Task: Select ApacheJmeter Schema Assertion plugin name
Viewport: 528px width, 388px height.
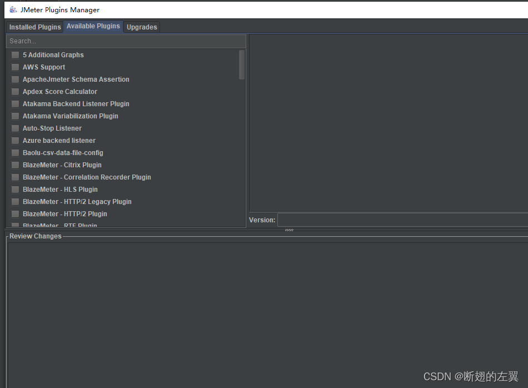Action: pyautogui.click(x=76, y=79)
